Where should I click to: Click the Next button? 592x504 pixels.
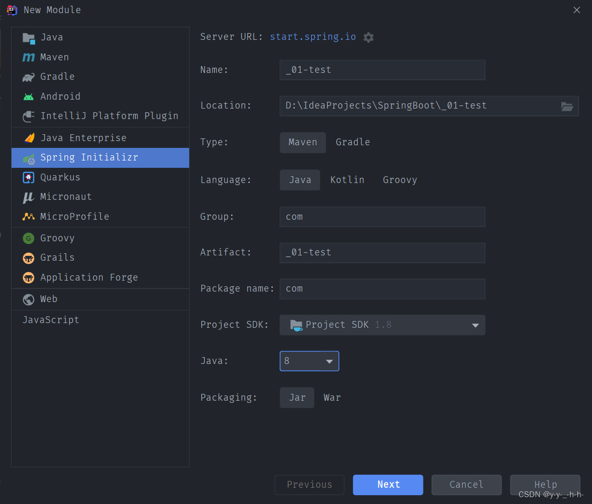388,485
